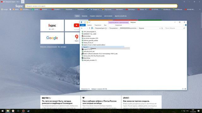Viewport: 202px width, 113px height.
Task: Select the freeman_guerrilla_warfare file
Action: [91, 40]
